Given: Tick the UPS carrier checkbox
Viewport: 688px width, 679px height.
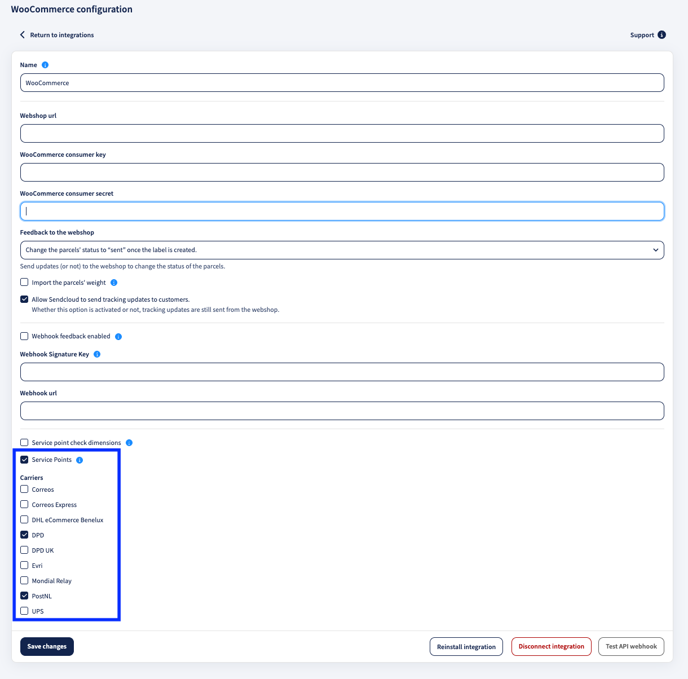Looking at the screenshot, I should click(24, 611).
